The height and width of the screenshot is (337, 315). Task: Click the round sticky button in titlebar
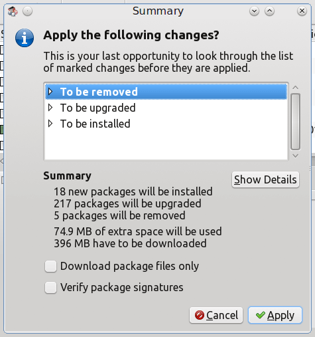(x=28, y=11)
